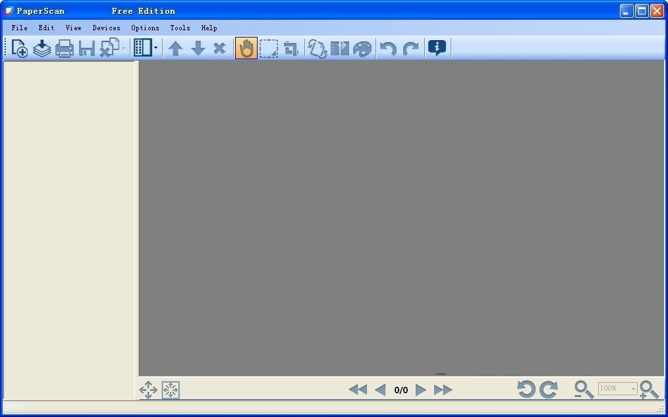The height and width of the screenshot is (417, 668).
Task: Select the rectangular selection tool
Action: click(x=269, y=48)
